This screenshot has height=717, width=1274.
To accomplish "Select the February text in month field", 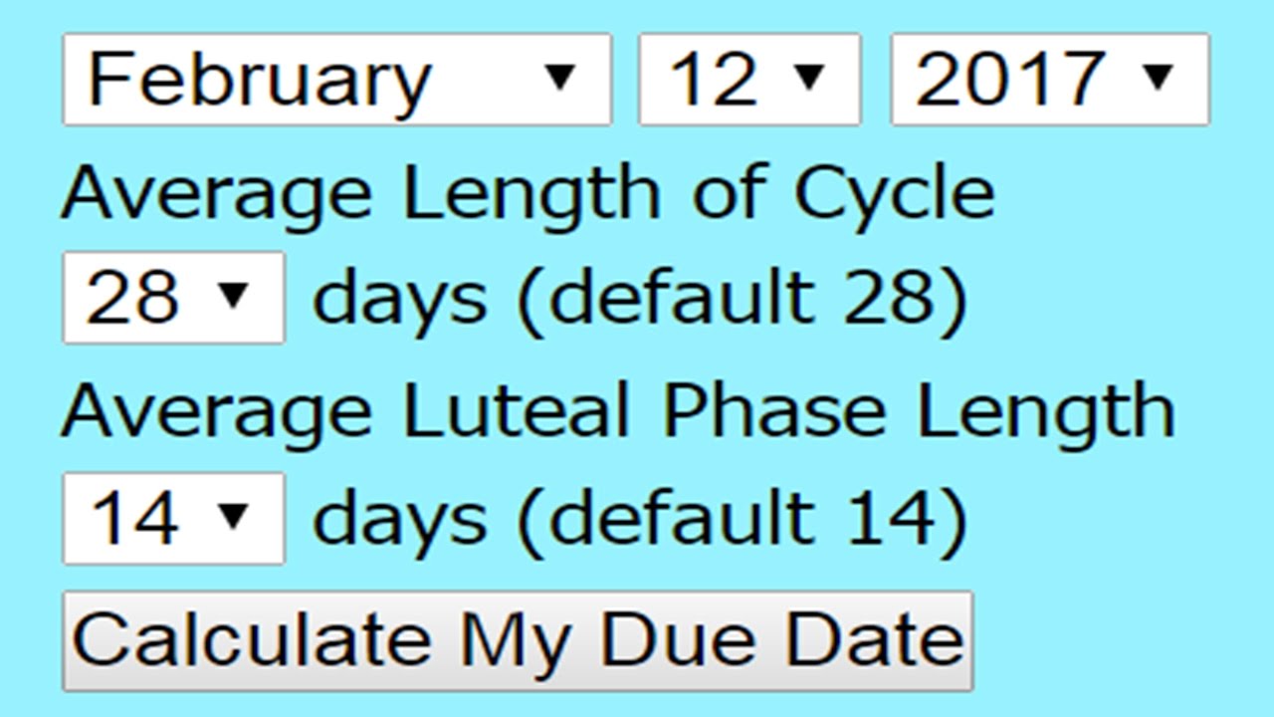I will click(x=260, y=82).
